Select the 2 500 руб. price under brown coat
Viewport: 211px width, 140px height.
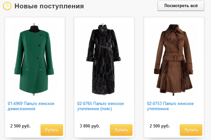(160, 126)
